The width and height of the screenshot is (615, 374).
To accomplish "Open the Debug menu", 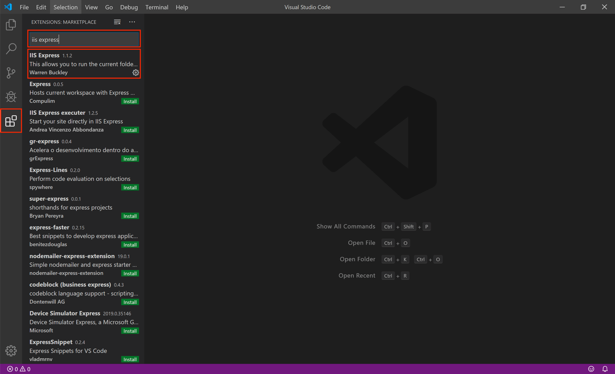I will tap(129, 7).
